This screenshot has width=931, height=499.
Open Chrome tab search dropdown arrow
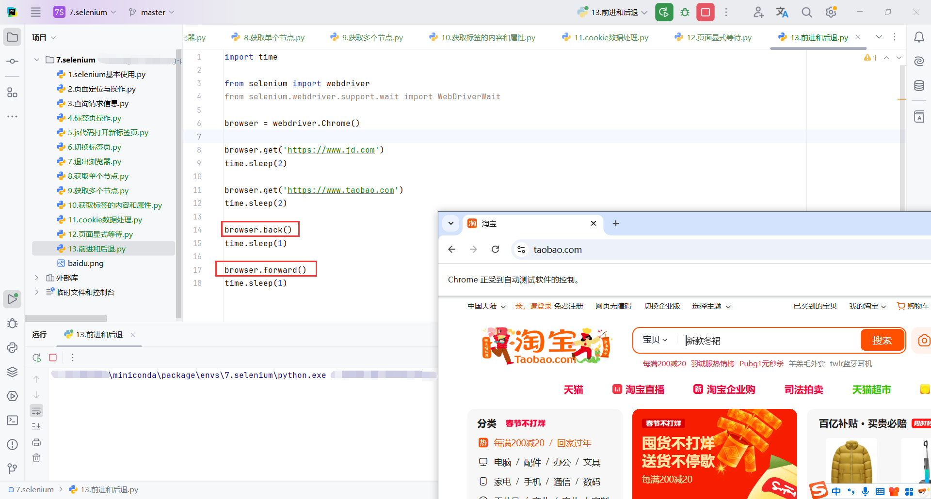451,223
